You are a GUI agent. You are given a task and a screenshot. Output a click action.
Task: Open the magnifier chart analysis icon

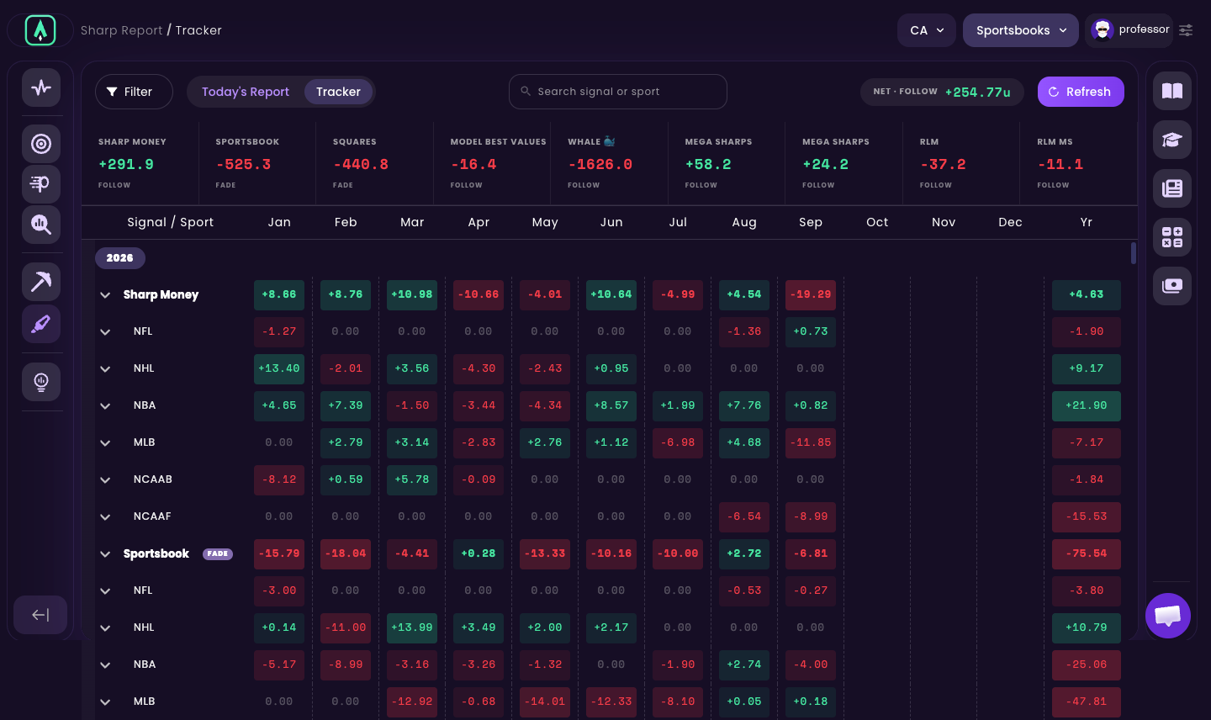point(41,225)
